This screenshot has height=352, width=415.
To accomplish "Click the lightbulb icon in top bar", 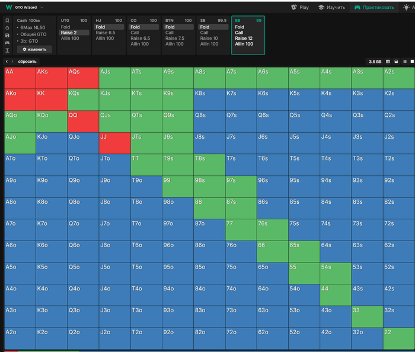I will (406, 7).
